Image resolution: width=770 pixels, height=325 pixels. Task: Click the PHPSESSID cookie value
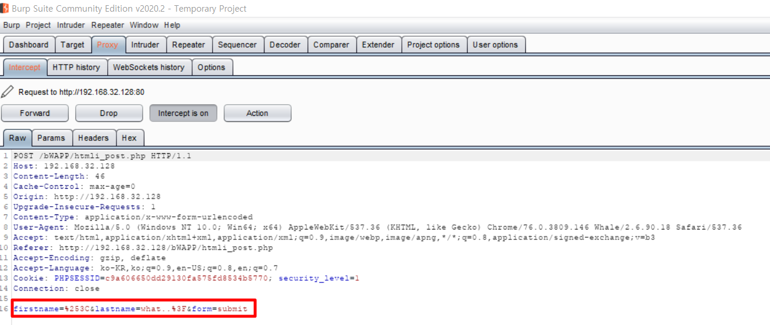pyautogui.click(x=187, y=278)
